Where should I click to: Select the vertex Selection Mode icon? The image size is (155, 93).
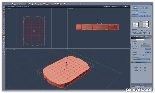click(137, 12)
